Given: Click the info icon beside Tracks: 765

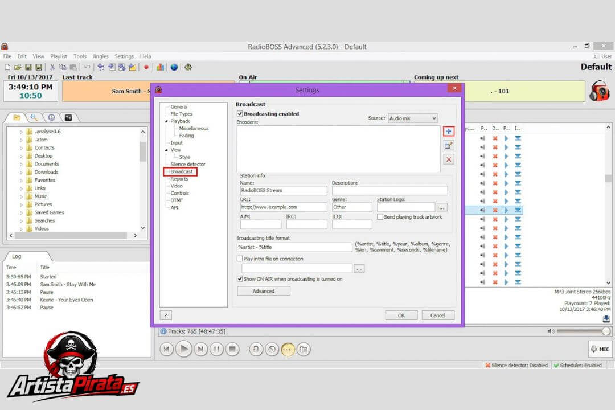Looking at the screenshot, I should coord(163,331).
